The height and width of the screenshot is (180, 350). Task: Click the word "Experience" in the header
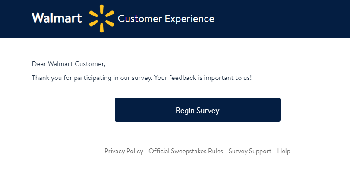click(189, 19)
